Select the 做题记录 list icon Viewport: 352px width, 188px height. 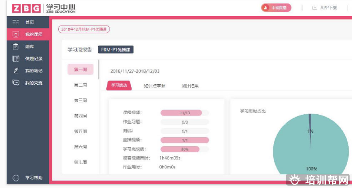(x=16, y=59)
